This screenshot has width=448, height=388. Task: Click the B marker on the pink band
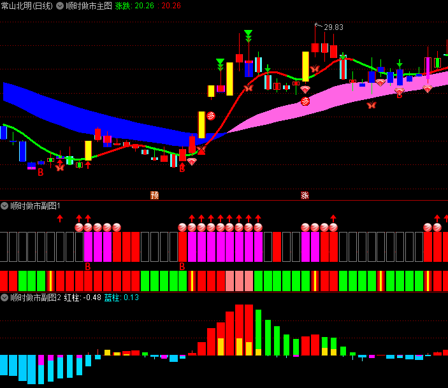tap(400, 96)
